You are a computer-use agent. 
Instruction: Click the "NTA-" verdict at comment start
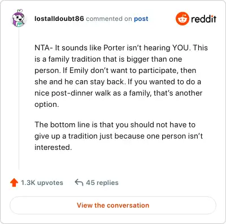pyautogui.click(x=44, y=48)
